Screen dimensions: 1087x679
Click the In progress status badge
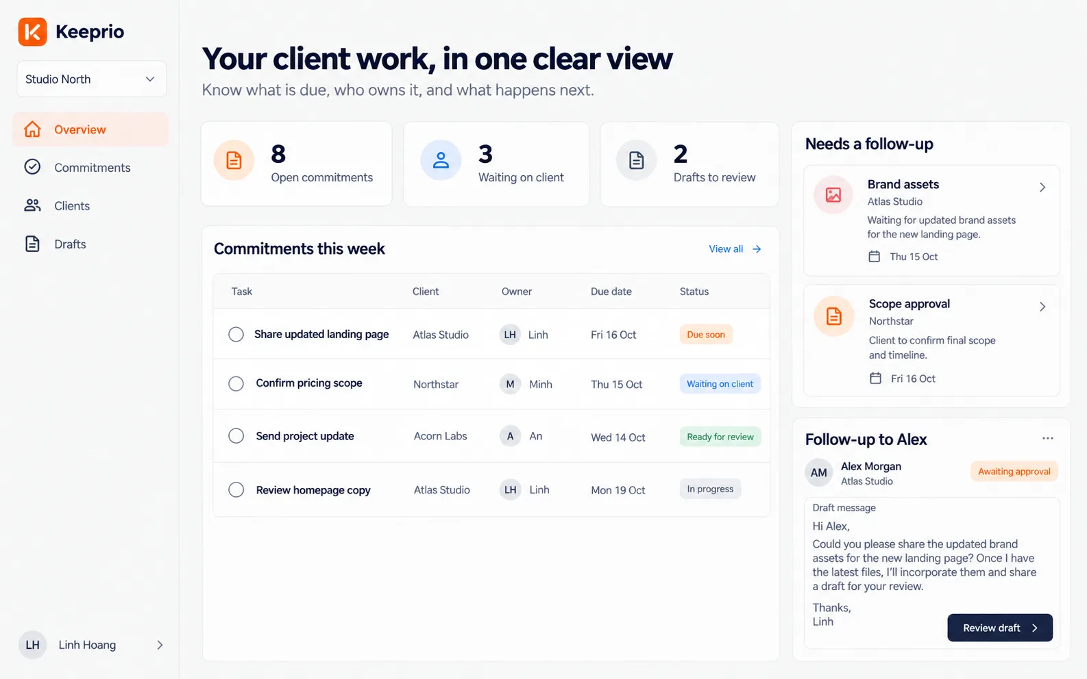[x=710, y=489]
